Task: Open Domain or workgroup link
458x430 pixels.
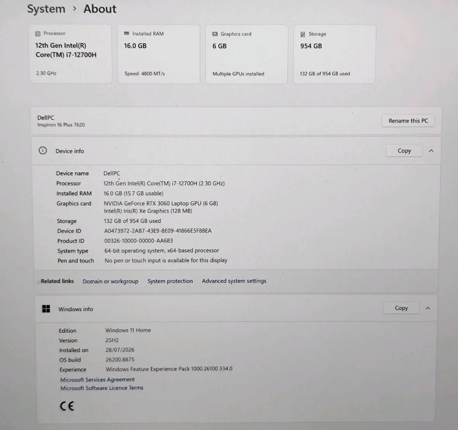Action: coord(110,281)
